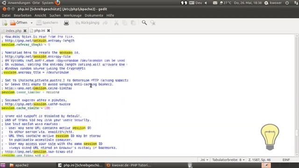Place cursor on line session.cache_limiter
Viewport: 299px width, 168px height.
(30, 92)
